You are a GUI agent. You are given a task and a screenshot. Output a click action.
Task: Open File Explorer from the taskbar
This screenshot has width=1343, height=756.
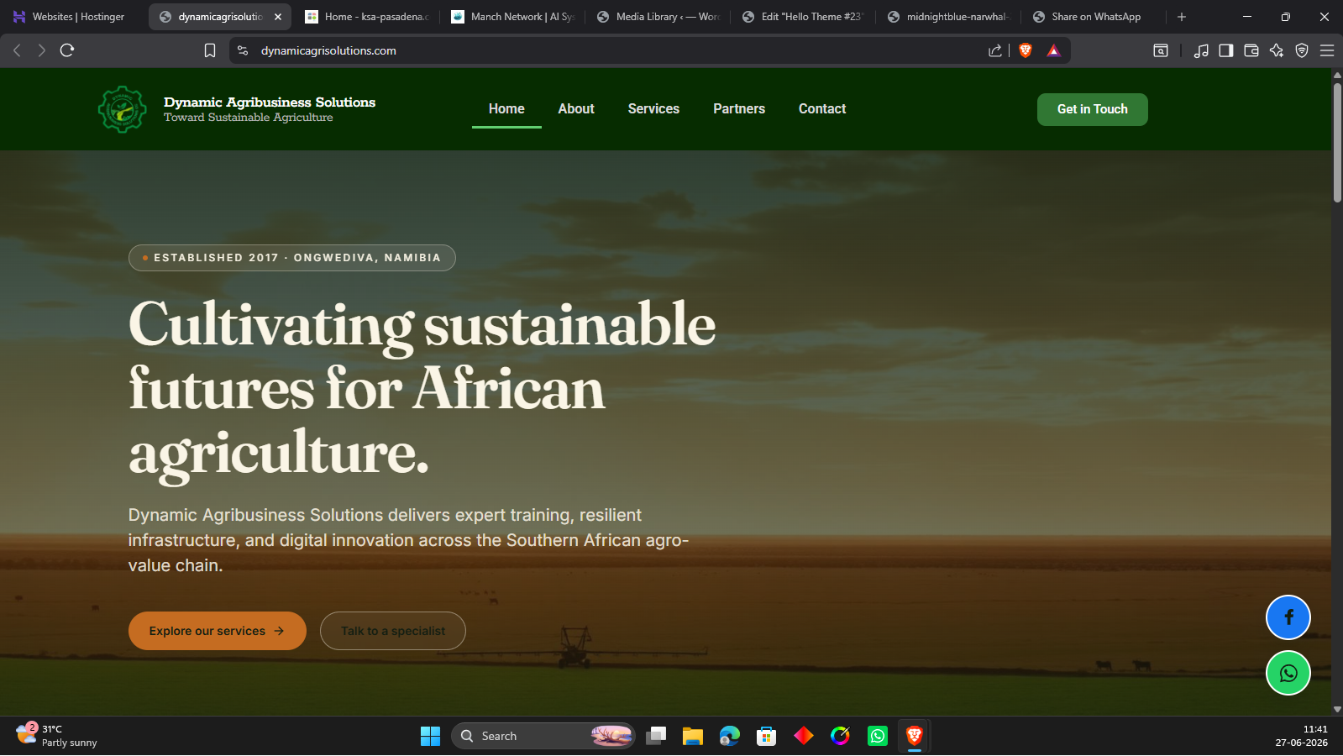(693, 736)
